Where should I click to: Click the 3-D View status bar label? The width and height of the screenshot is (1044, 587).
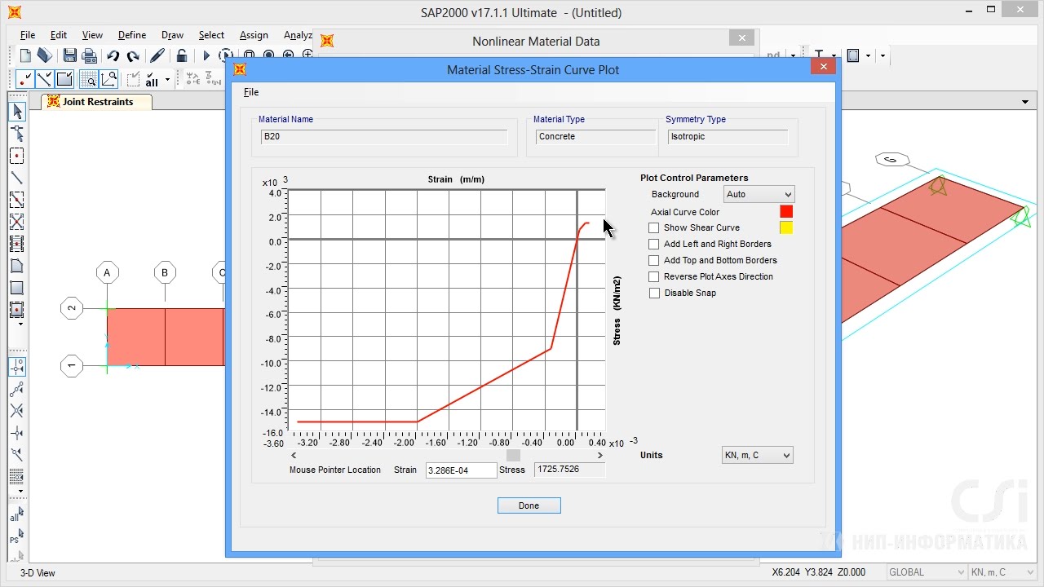(x=38, y=573)
